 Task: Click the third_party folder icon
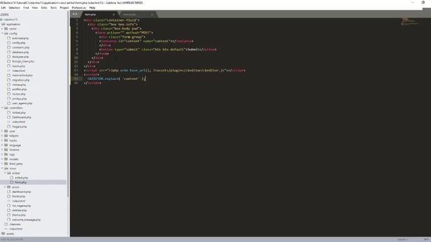pyautogui.click(x=6, y=164)
